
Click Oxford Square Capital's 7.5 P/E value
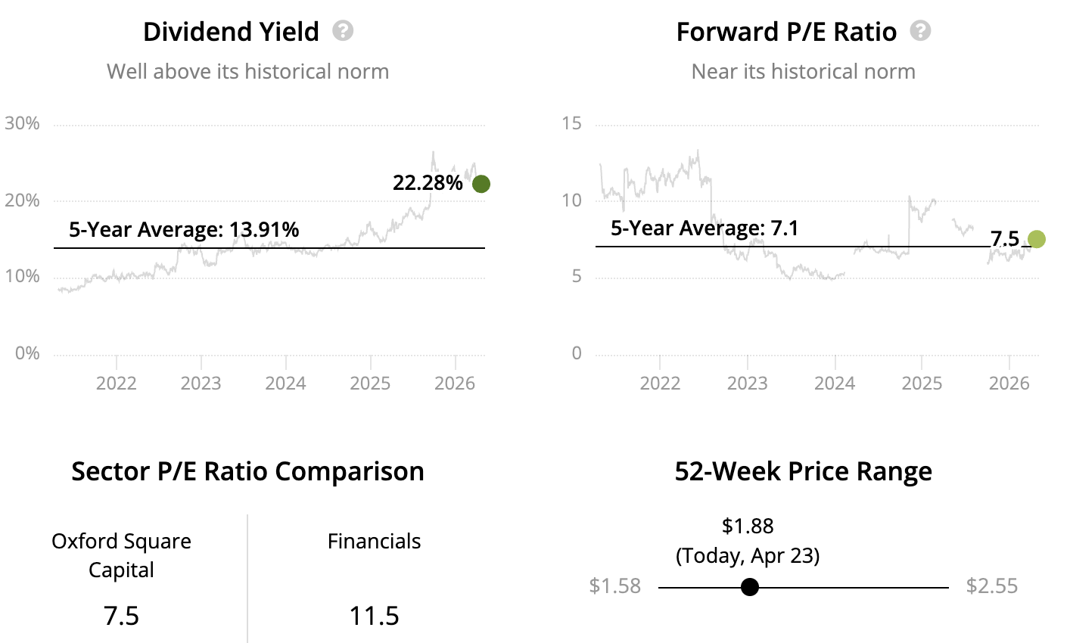click(x=121, y=616)
